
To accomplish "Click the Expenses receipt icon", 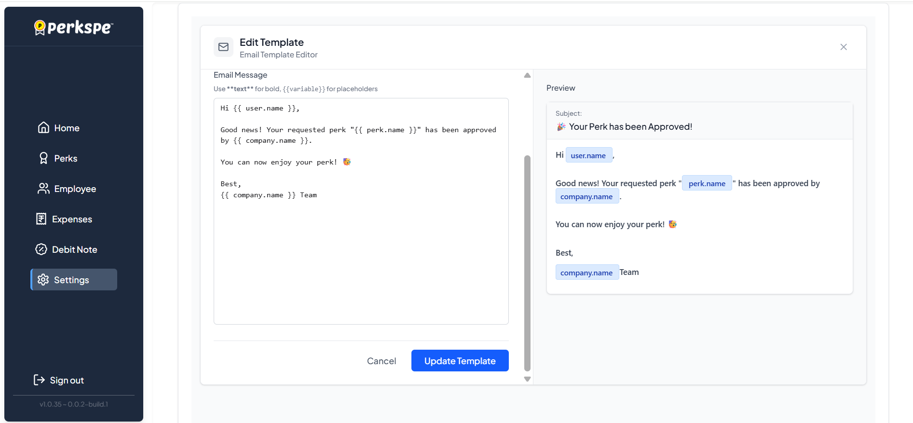I will point(41,219).
